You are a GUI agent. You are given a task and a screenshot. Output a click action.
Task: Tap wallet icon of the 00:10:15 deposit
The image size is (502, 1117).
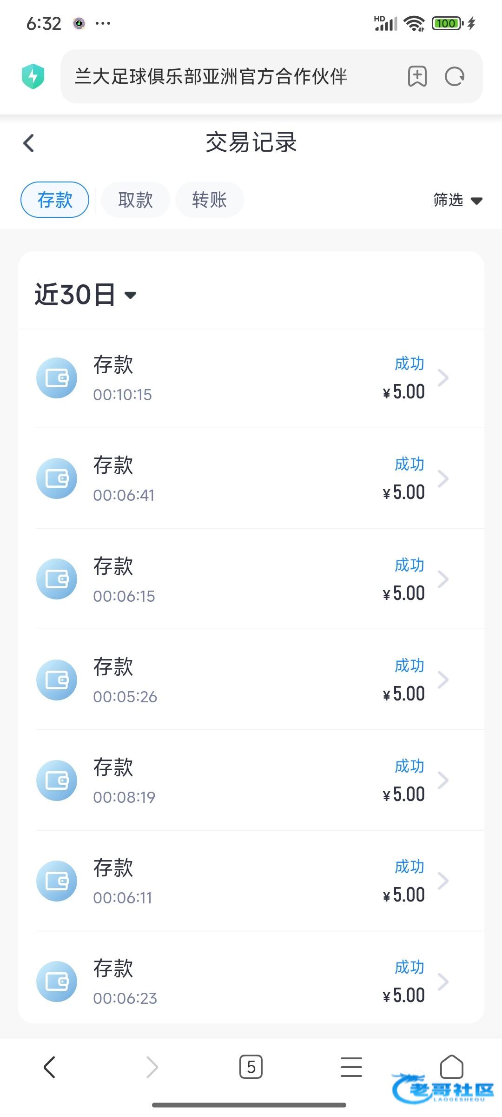pyautogui.click(x=57, y=378)
